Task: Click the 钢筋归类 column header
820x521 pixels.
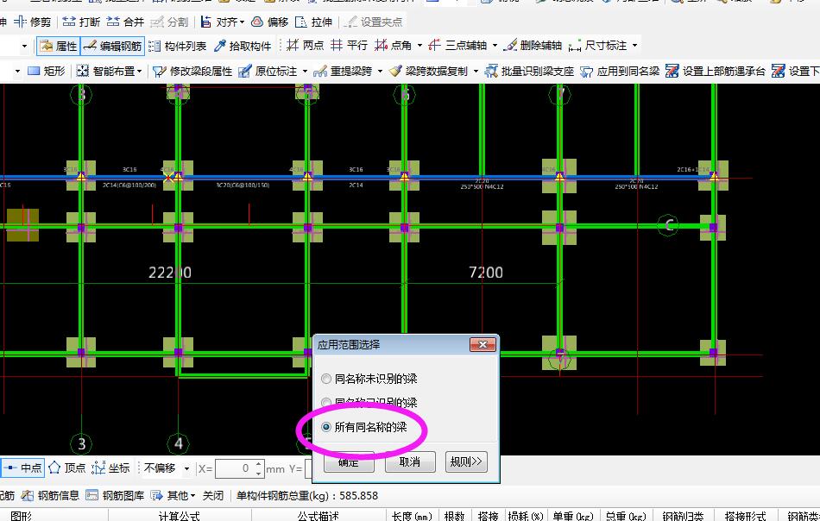Action: point(683,516)
